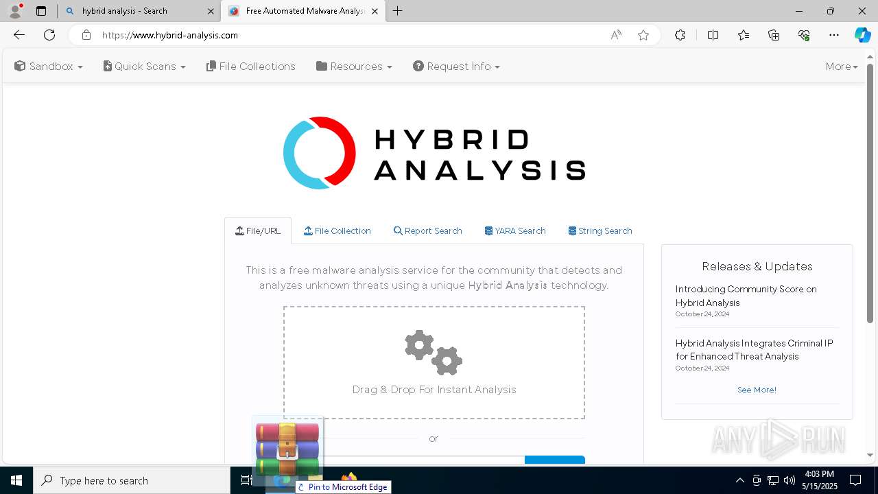878x494 pixels.
Task: Open the Collections icon
Action: click(x=774, y=35)
